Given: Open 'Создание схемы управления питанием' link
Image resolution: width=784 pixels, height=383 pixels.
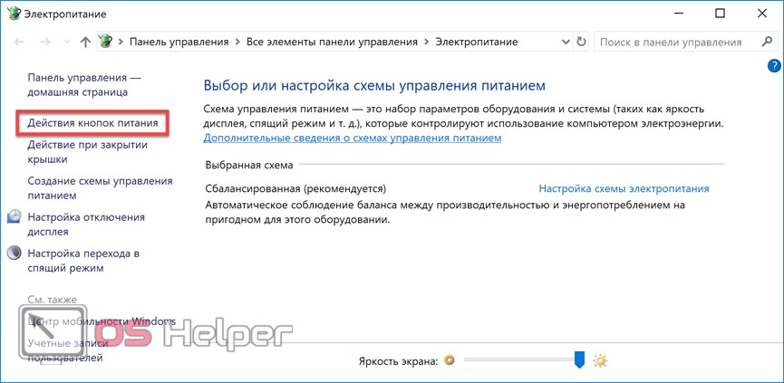Looking at the screenshot, I should (100, 188).
